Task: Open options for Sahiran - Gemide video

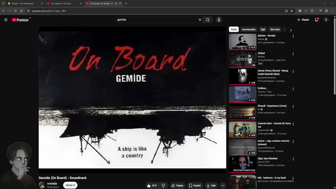Action: tap(293, 36)
